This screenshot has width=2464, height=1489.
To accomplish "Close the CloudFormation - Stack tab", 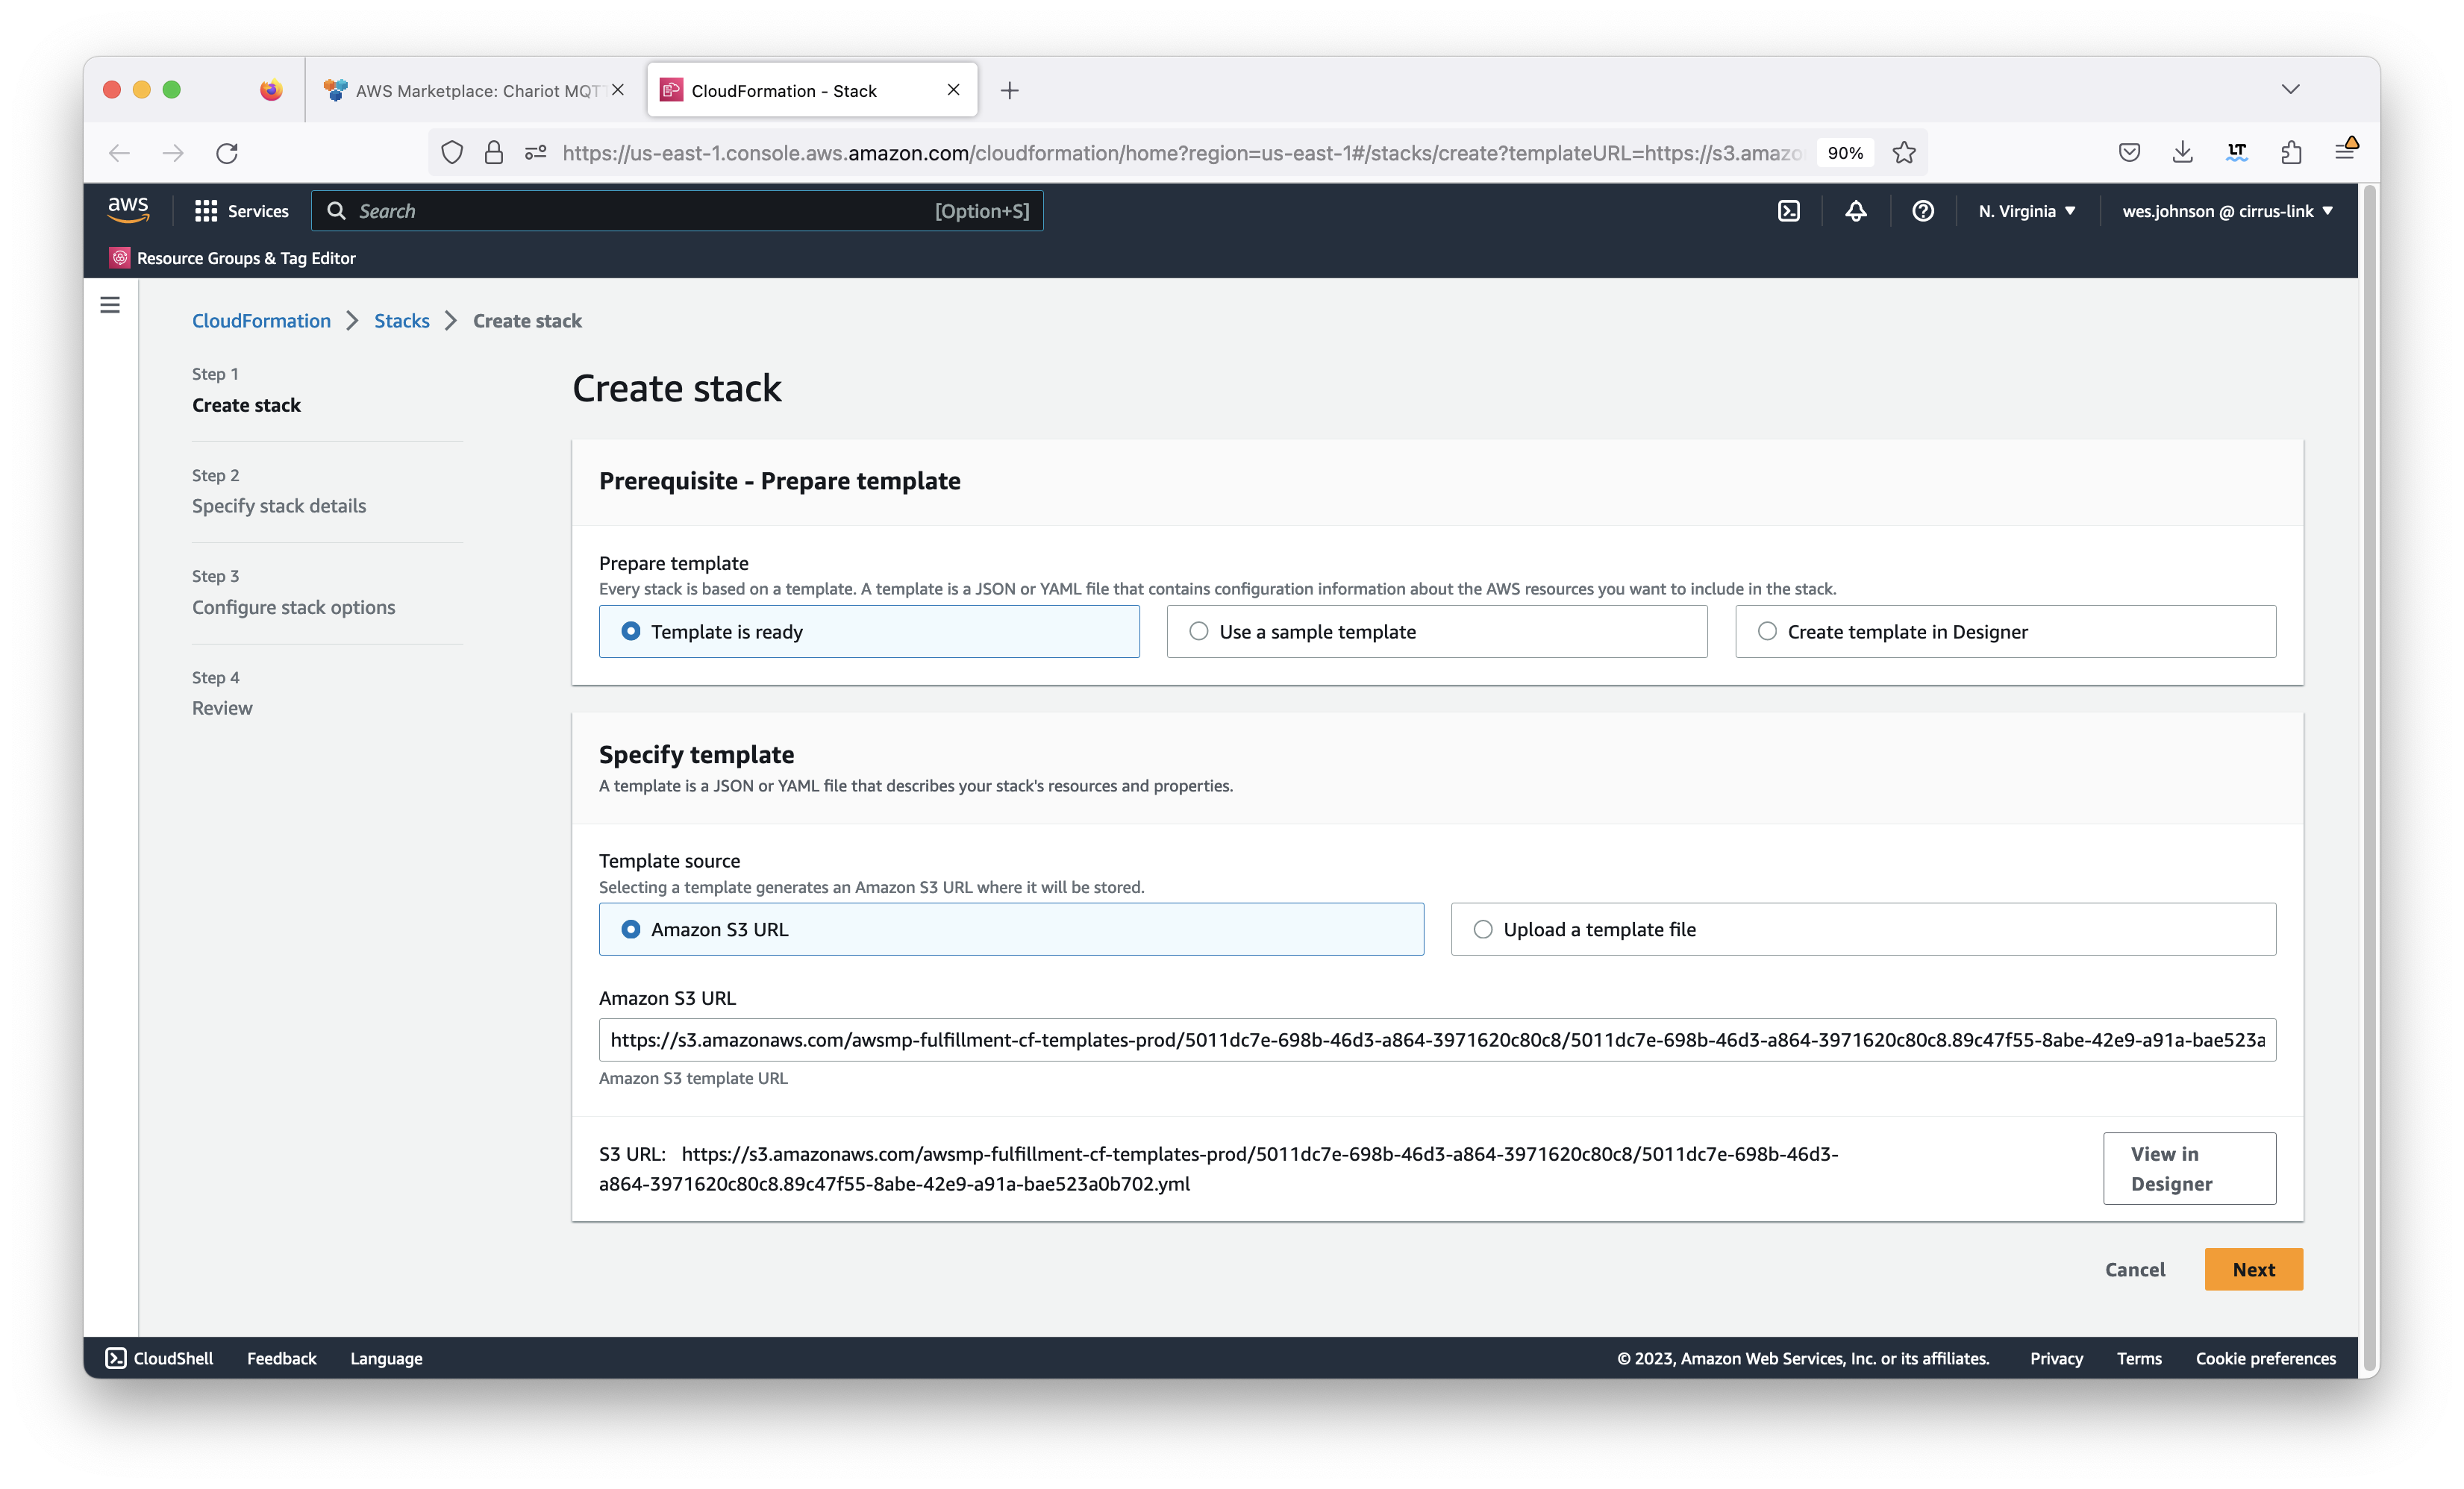I will coord(953,90).
